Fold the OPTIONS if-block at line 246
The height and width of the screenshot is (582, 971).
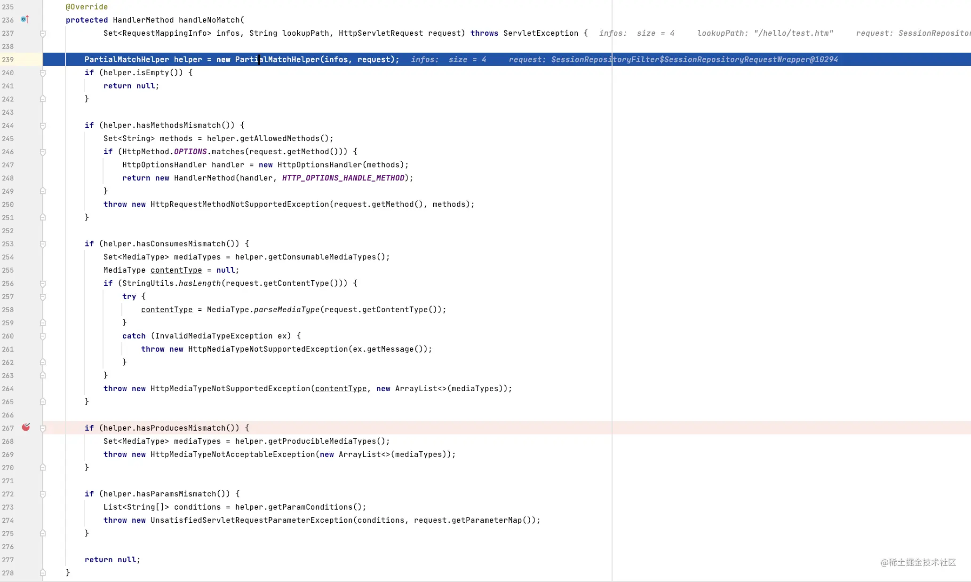43,152
